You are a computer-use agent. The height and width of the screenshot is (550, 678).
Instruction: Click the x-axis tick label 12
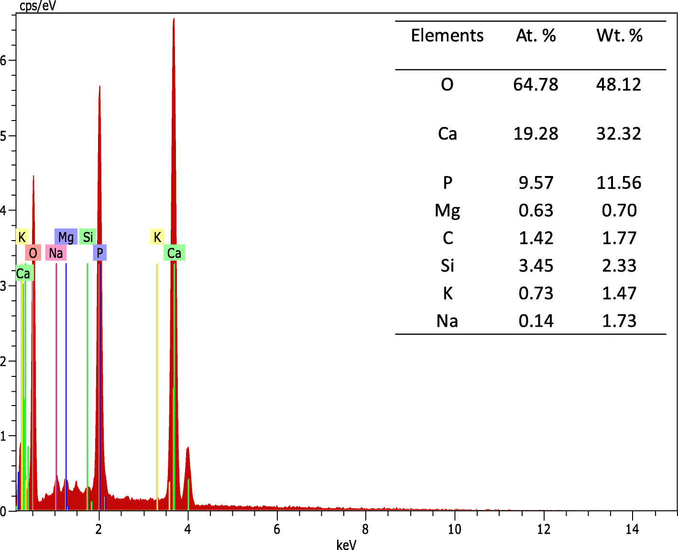(544, 528)
